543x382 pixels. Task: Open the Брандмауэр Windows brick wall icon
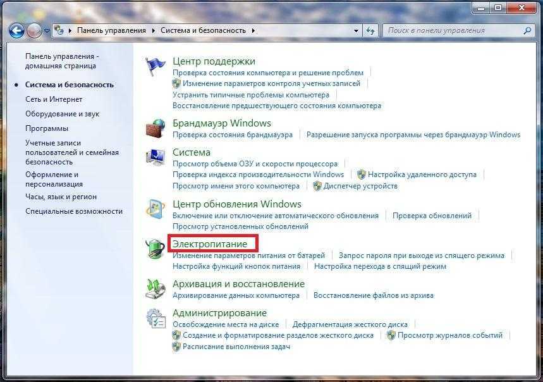click(x=155, y=128)
